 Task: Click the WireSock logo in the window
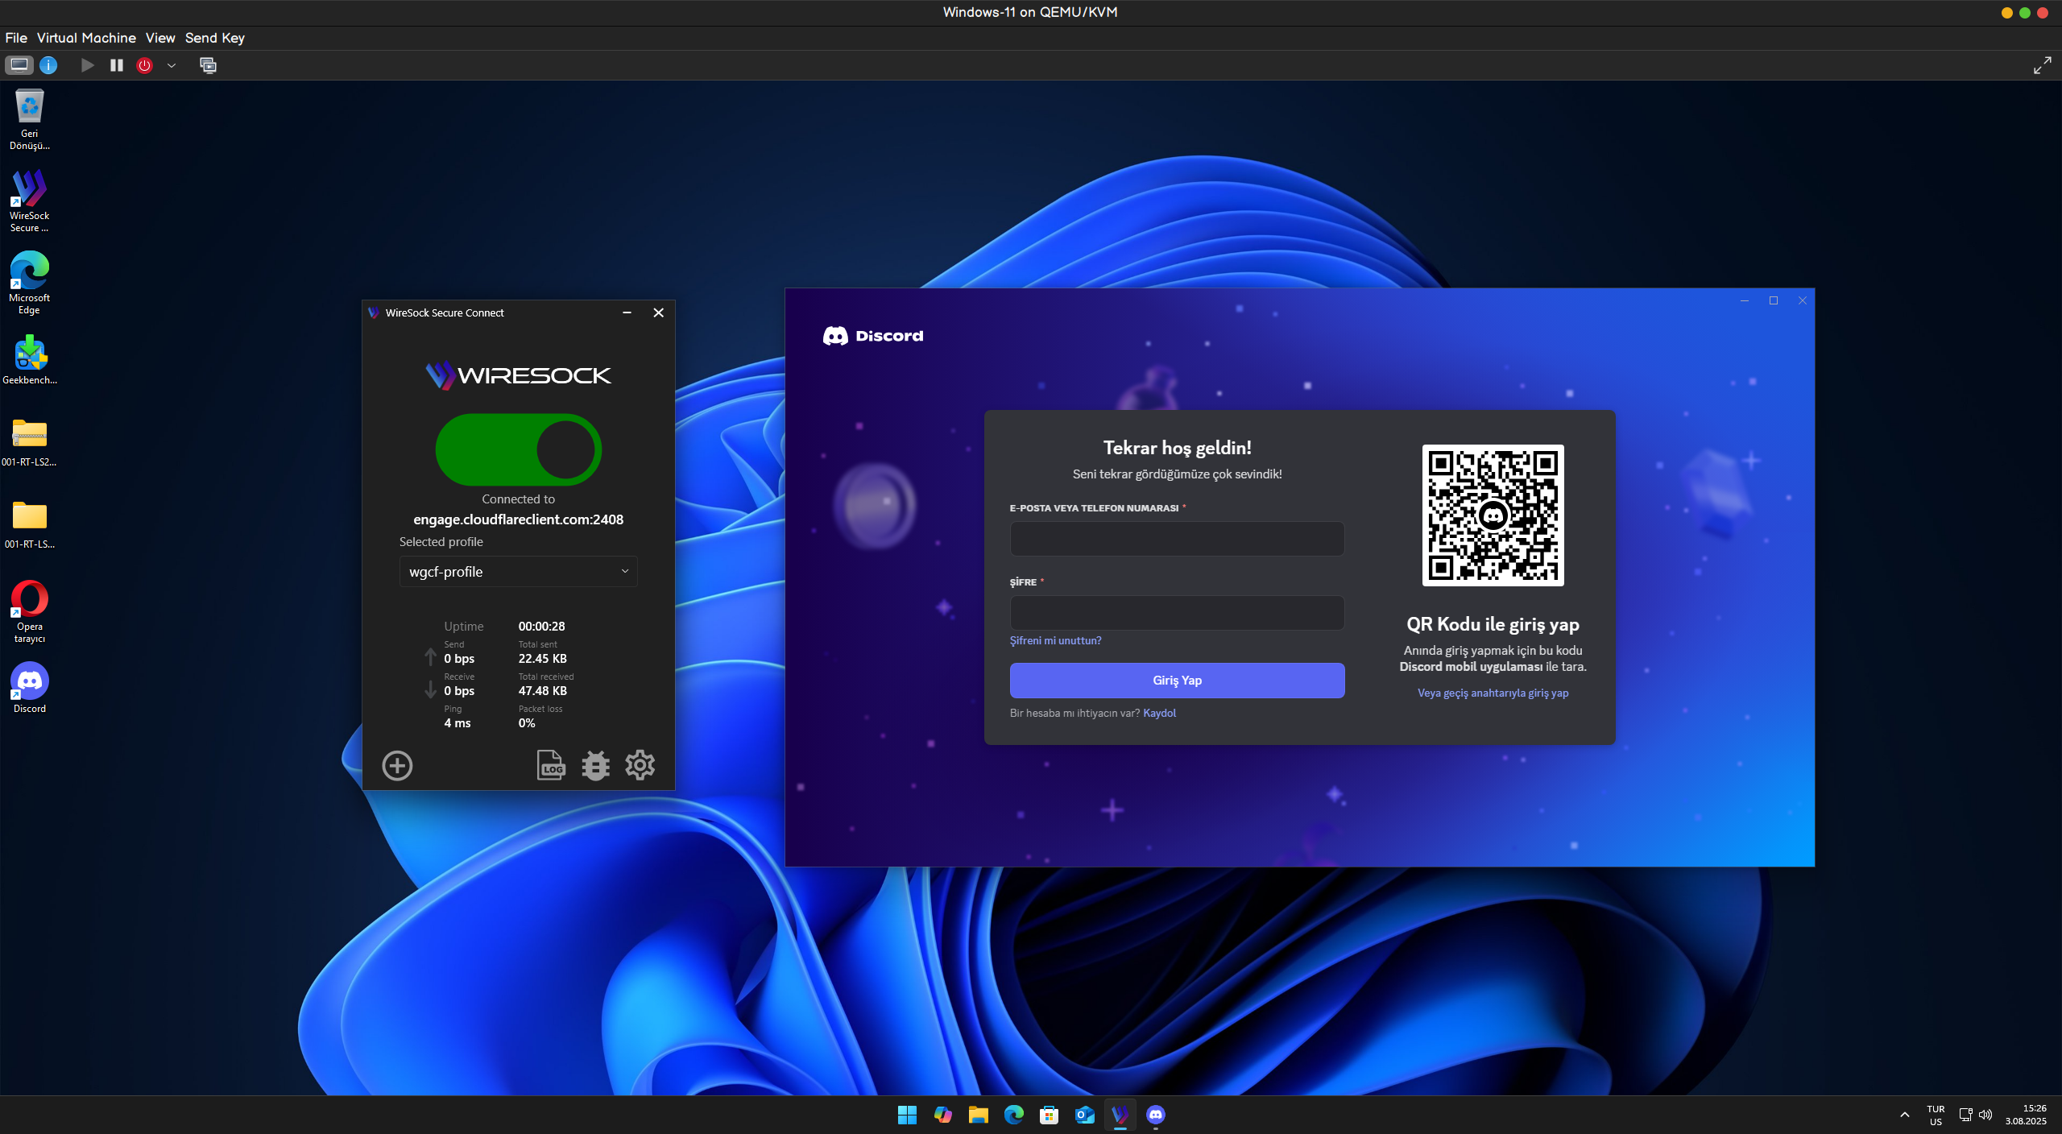tap(519, 375)
